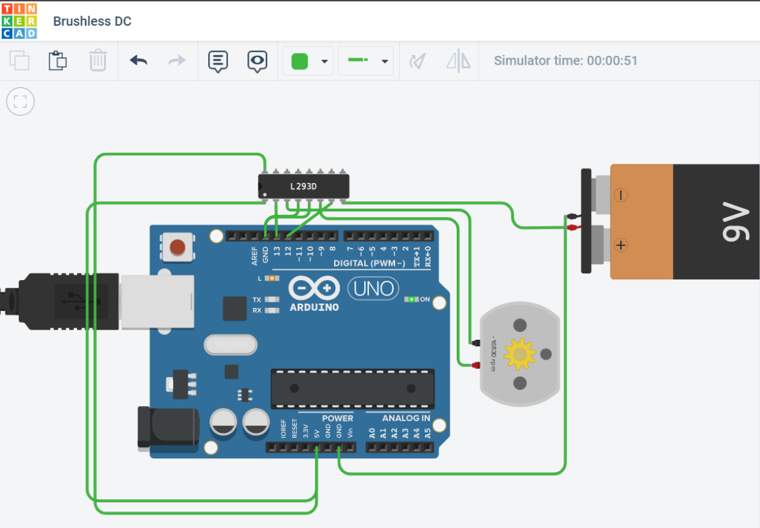Click the yellow motor gear shaft
The width and height of the screenshot is (760, 528).
(x=520, y=354)
